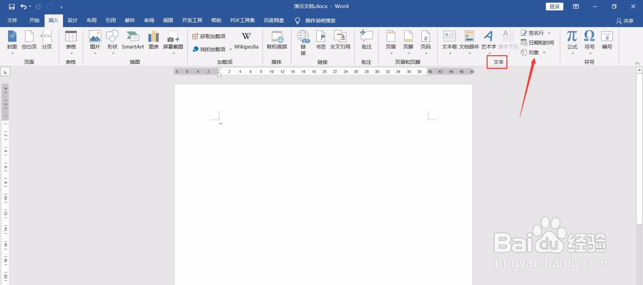Insert a cross-reference (交叉引用)
The width and height of the screenshot is (643, 285).
point(340,40)
